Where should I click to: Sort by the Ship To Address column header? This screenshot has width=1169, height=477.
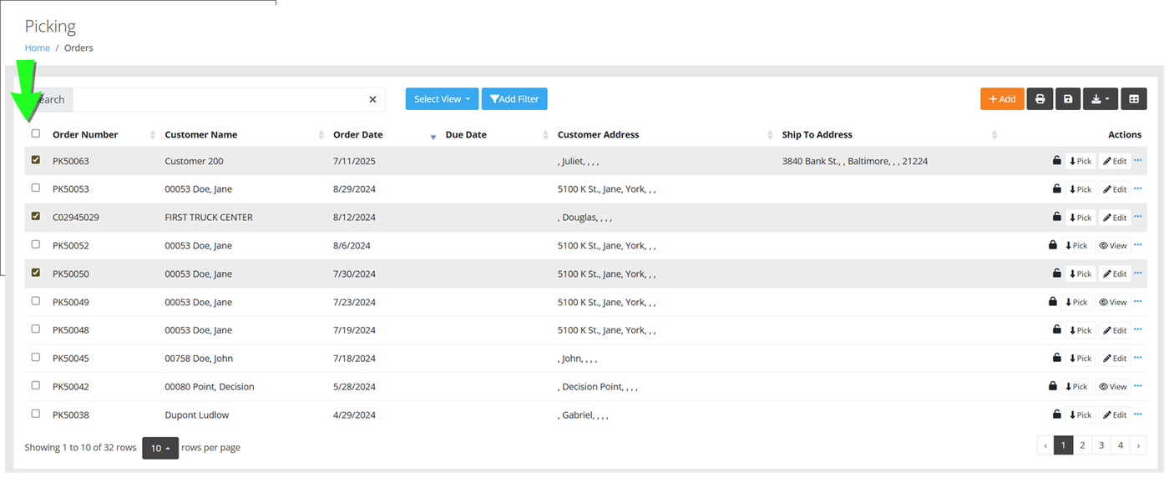click(x=817, y=134)
